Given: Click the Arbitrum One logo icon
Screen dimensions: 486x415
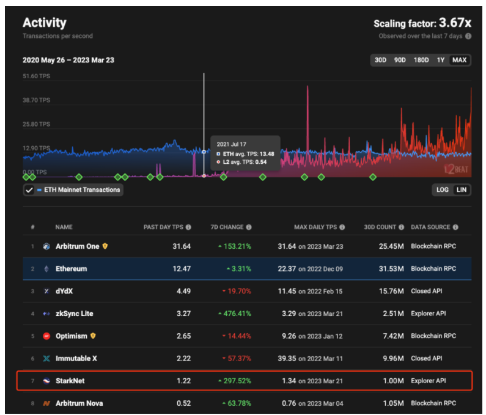Looking at the screenshot, I should [x=46, y=246].
